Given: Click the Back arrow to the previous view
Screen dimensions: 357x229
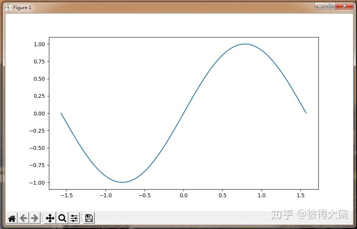Looking at the screenshot, I should (23, 218).
